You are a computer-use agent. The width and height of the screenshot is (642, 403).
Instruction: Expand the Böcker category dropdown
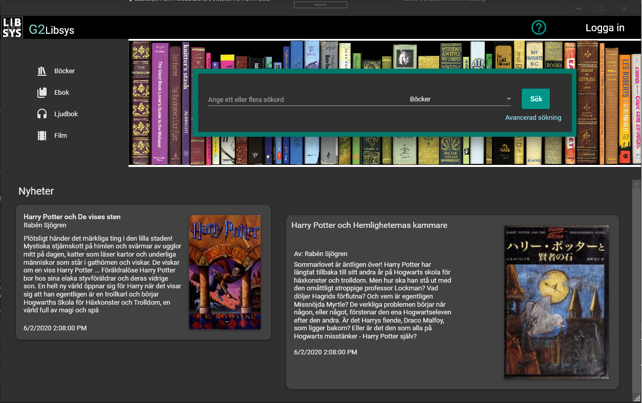pos(461,99)
